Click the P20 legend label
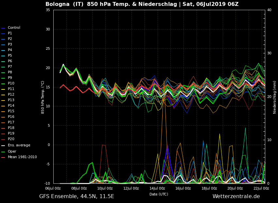The image size is (278, 203). click(x=11, y=139)
